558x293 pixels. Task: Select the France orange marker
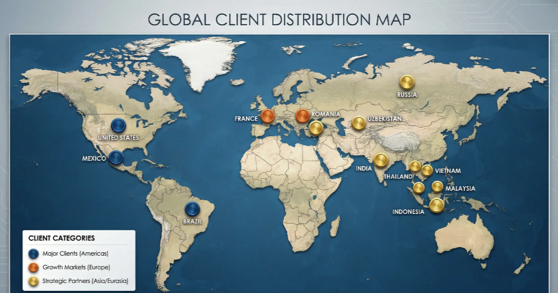point(268,116)
